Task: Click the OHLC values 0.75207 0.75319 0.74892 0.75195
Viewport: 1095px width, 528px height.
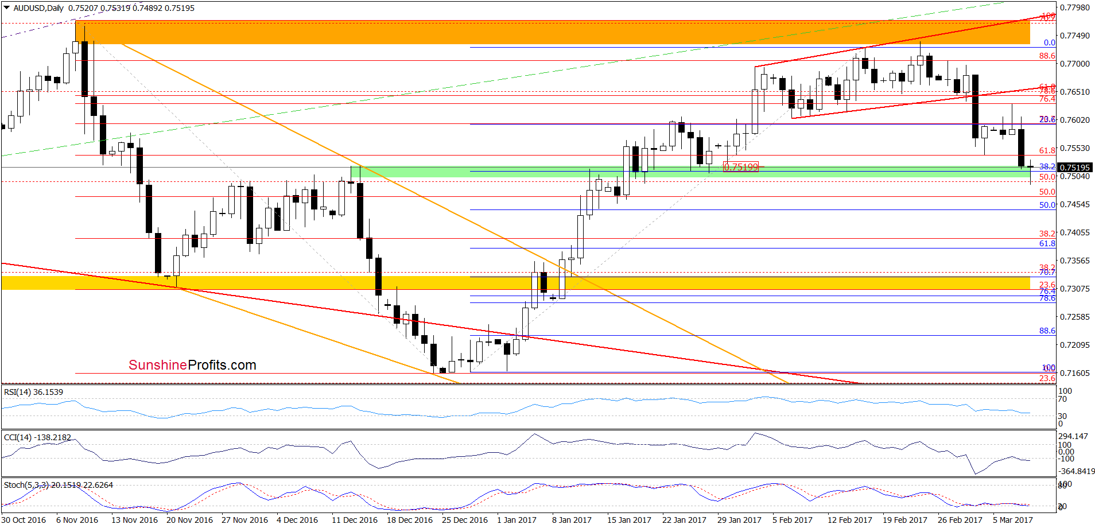Action: [131, 8]
